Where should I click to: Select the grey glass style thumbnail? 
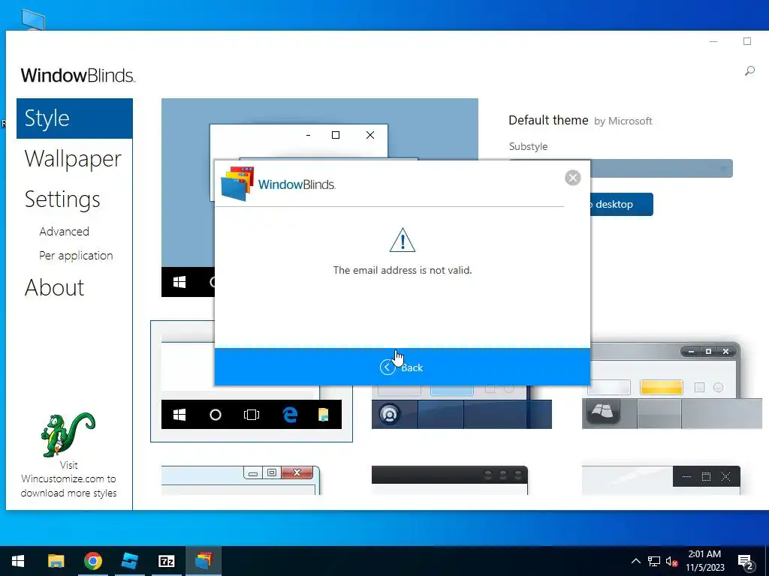672,386
